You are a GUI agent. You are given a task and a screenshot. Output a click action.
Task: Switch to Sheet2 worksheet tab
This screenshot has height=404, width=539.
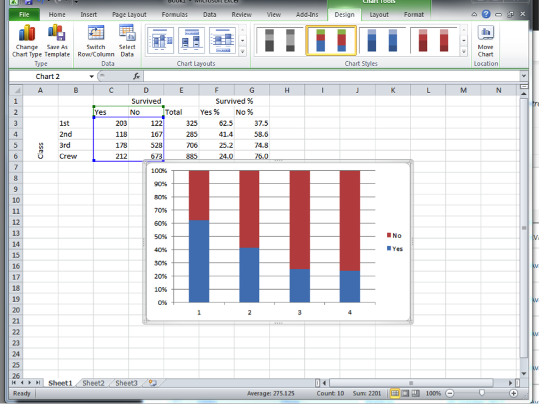[x=93, y=383]
